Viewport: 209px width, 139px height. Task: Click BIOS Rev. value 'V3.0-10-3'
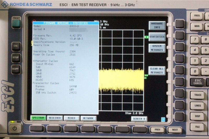[76, 39]
